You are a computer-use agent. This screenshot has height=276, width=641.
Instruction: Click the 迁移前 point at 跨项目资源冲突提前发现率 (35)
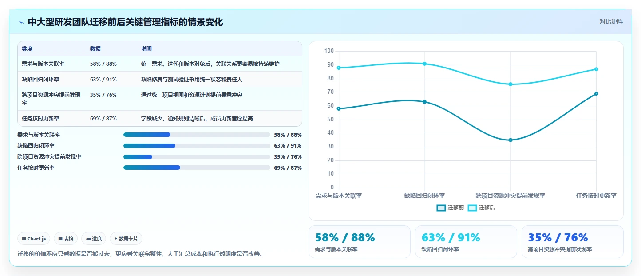[510, 140]
